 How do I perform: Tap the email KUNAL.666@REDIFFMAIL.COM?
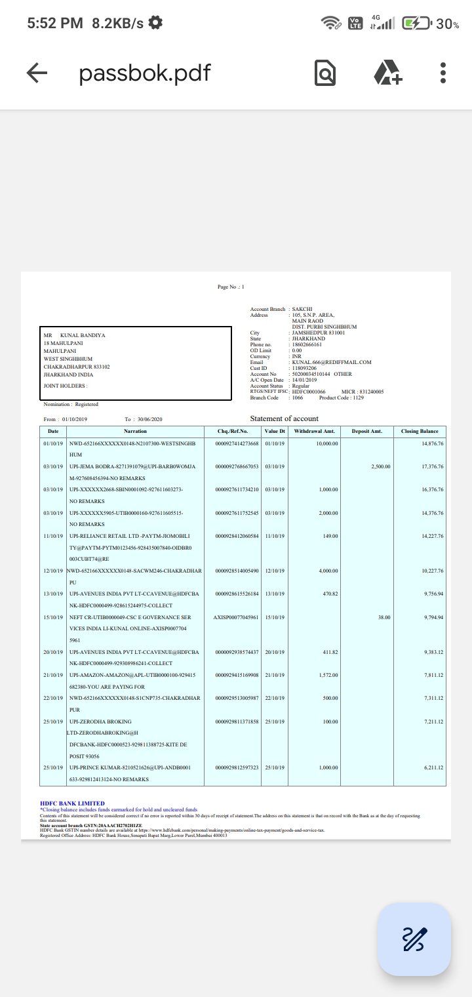pyautogui.click(x=332, y=362)
